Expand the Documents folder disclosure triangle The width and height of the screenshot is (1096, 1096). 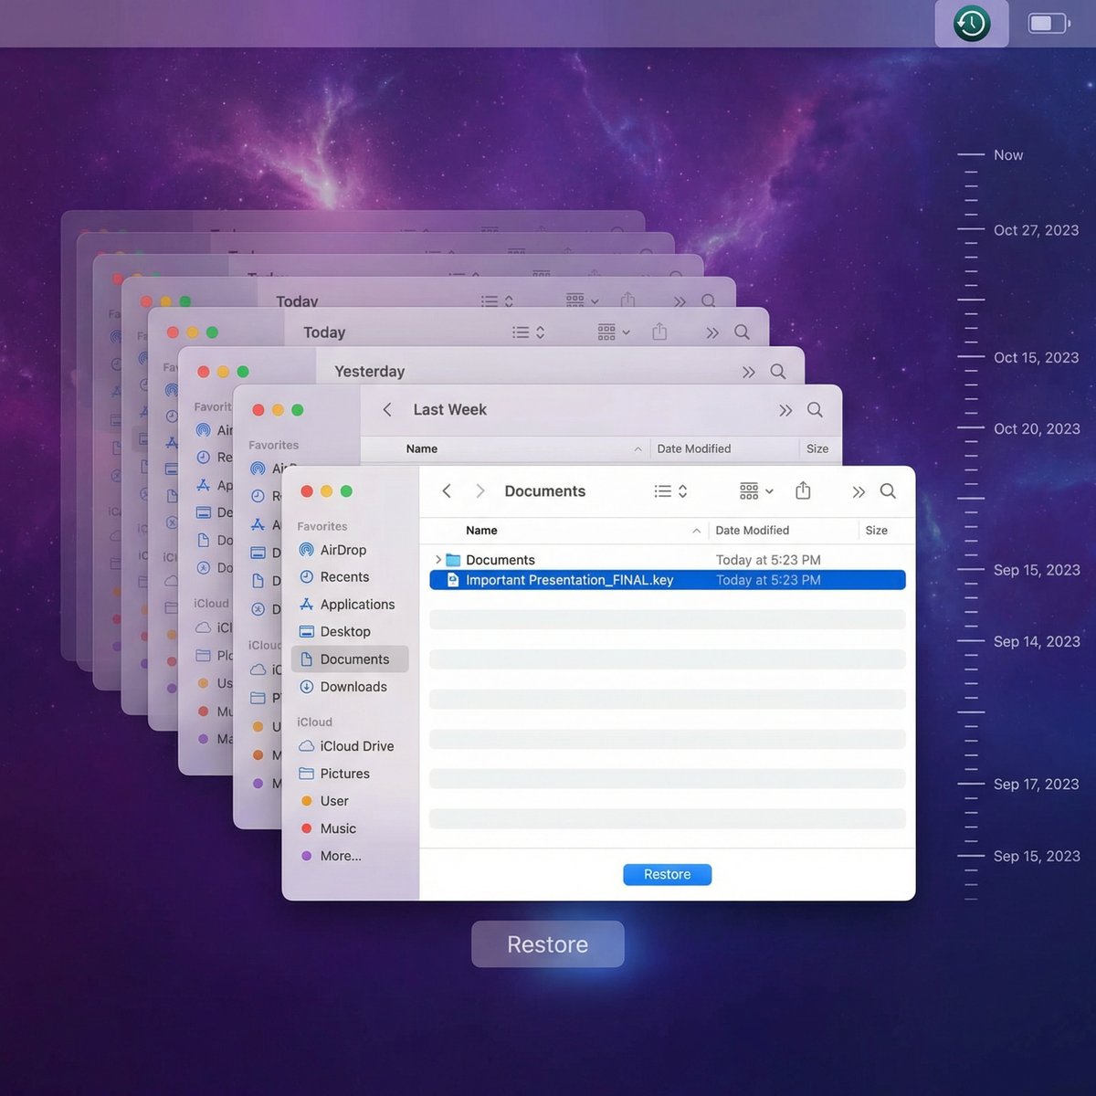coord(437,560)
